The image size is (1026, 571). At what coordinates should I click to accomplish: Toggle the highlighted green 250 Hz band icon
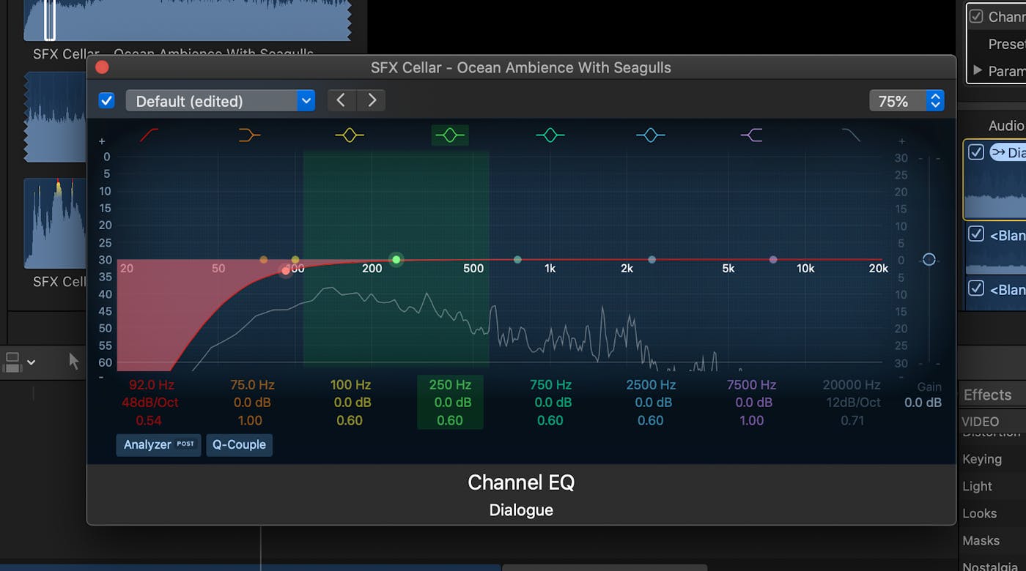coord(450,135)
